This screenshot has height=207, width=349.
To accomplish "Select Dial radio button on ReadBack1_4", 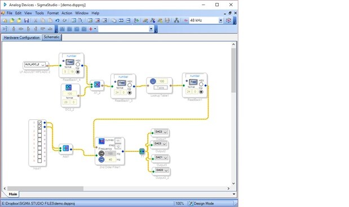I will pos(78,72).
